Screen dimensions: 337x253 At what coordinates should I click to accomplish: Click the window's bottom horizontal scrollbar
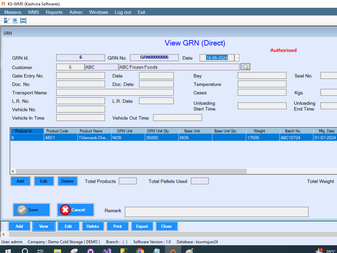coord(173,234)
